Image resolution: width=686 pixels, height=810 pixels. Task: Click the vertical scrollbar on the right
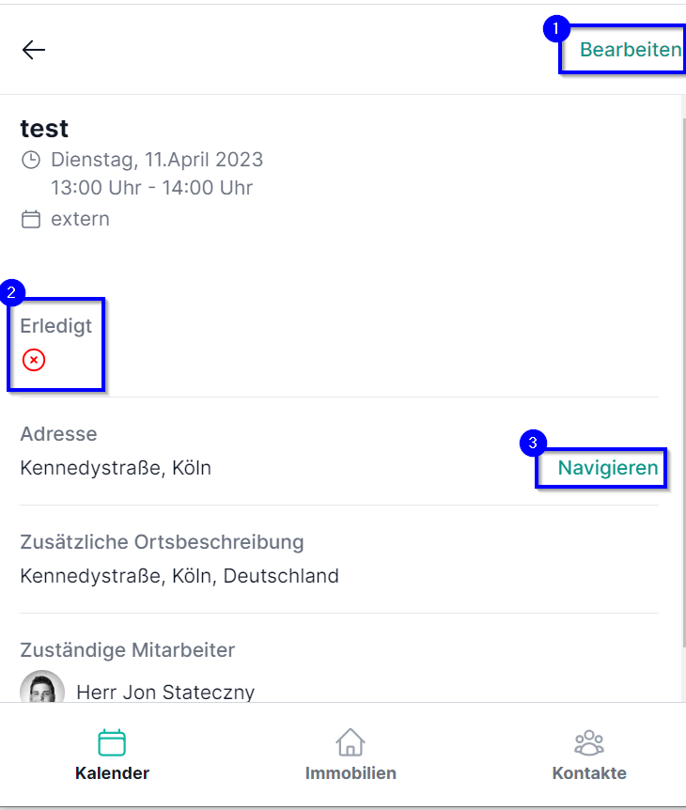coord(682,376)
